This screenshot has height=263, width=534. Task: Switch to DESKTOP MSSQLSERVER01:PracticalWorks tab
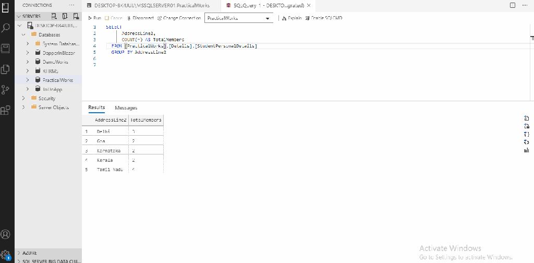[148, 5]
